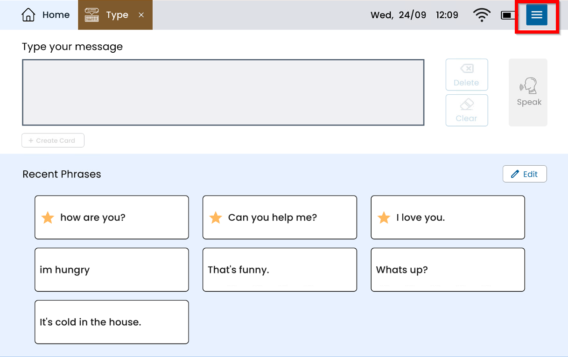Close the Type tab
The image size is (568, 357).
pyautogui.click(x=141, y=15)
